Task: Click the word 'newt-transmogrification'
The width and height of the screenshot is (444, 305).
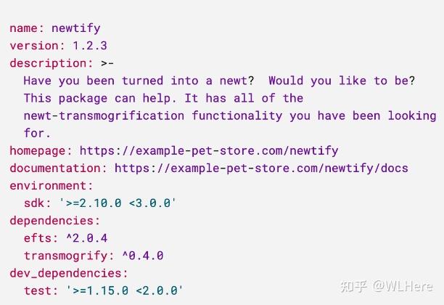Action: click(x=104, y=116)
